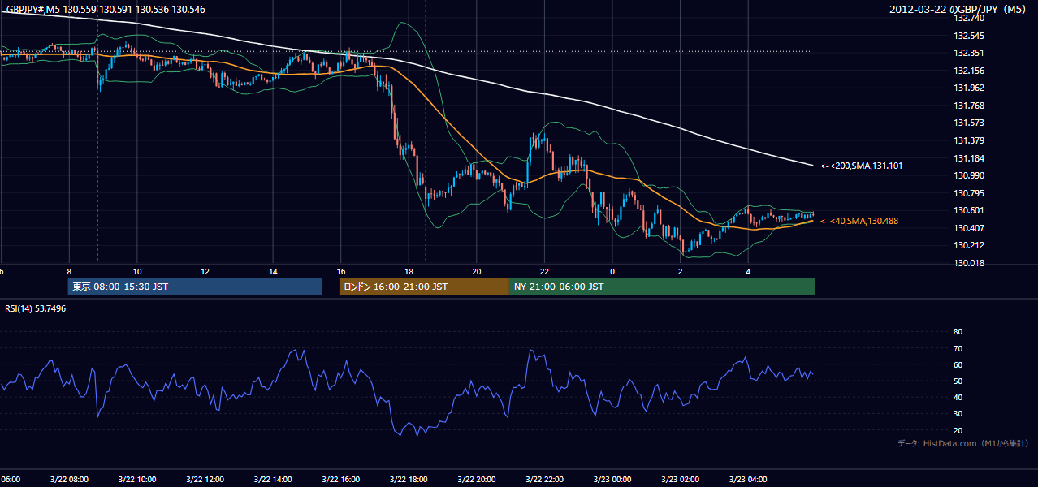The height and width of the screenshot is (487, 1038).
Task: Click price axis level 131.379
Action: point(967,140)
